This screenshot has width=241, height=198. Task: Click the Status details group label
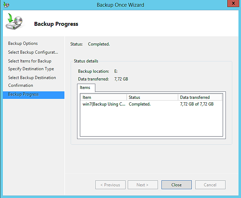point(86,61)
